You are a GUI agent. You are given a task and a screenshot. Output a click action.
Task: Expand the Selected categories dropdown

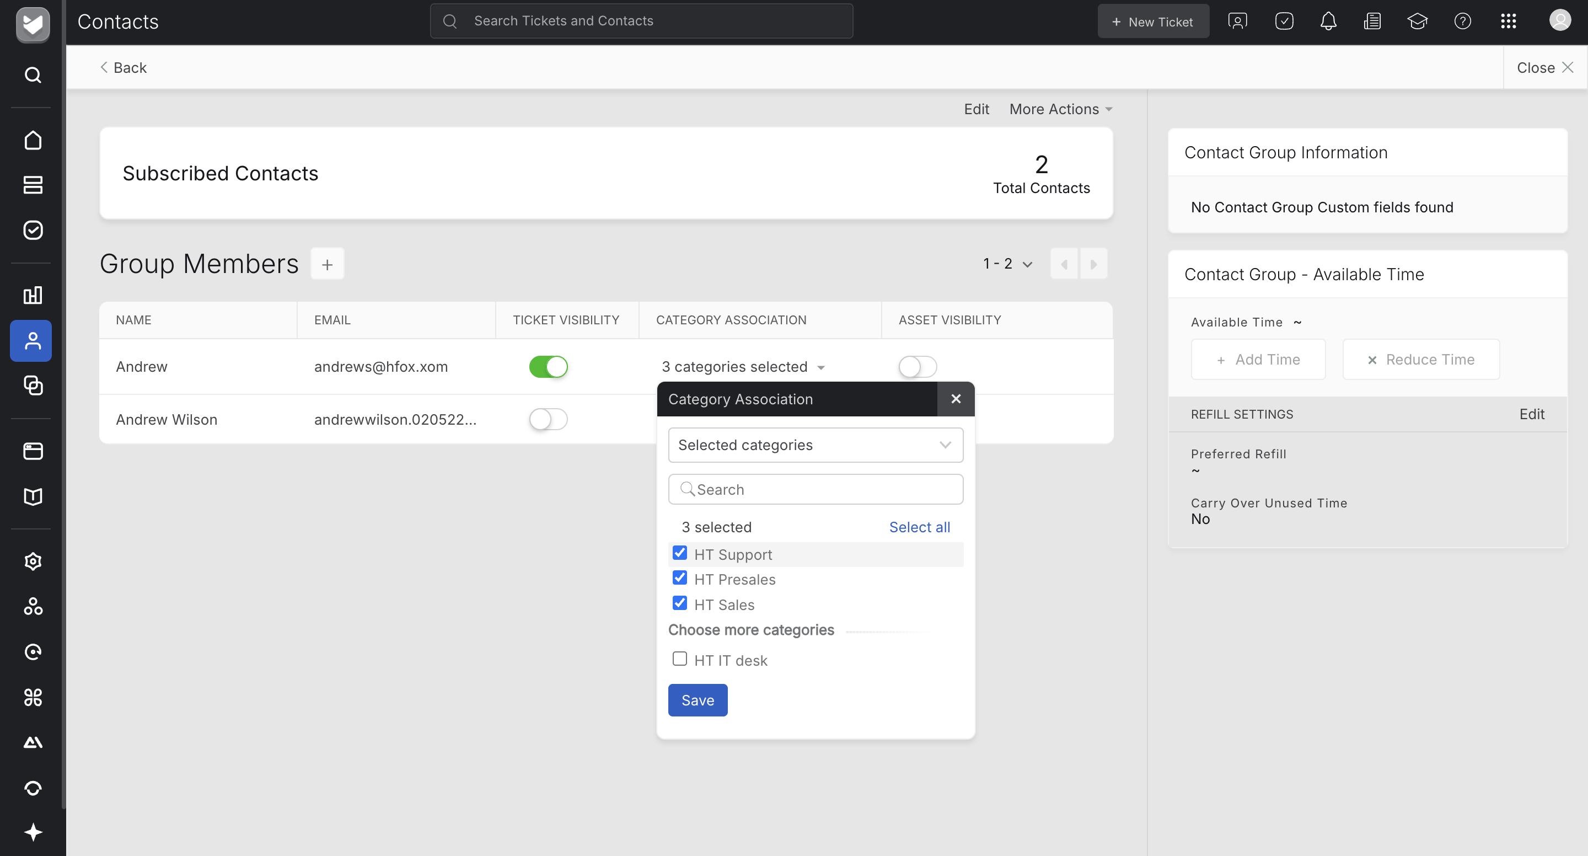tap(815, 445)
